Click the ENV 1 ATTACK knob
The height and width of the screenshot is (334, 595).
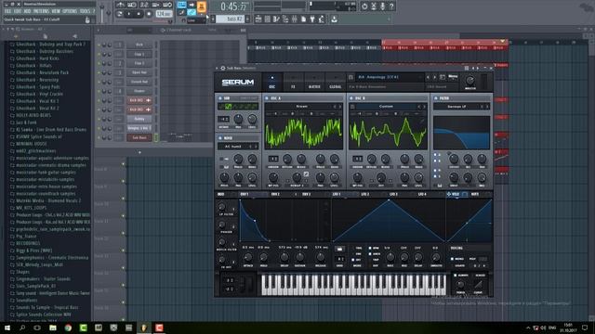248,258
